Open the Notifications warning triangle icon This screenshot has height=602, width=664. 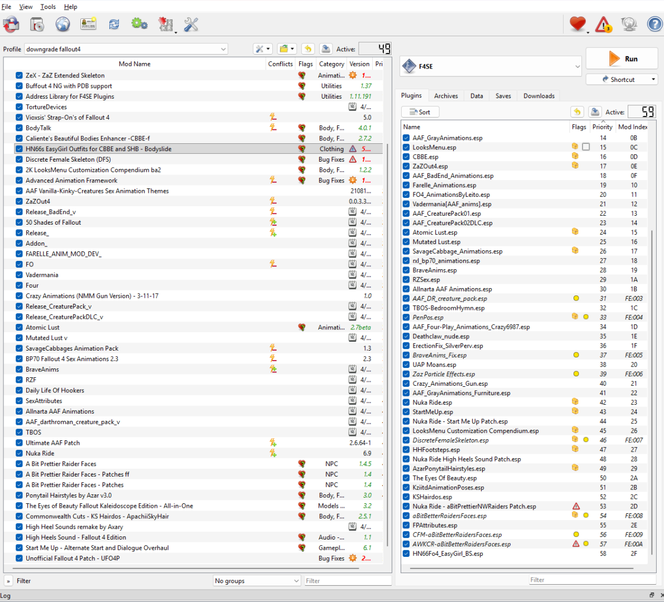(603, 25)
